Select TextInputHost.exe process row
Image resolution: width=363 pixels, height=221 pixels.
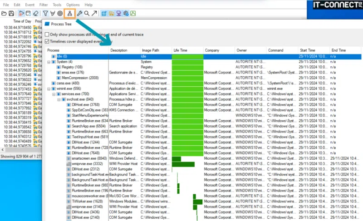tap(203, 137)
